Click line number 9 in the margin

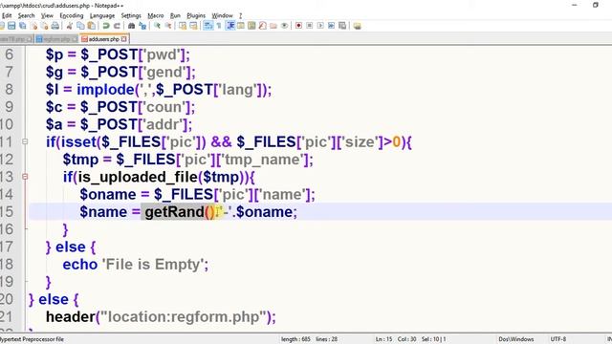coord(9,107)
